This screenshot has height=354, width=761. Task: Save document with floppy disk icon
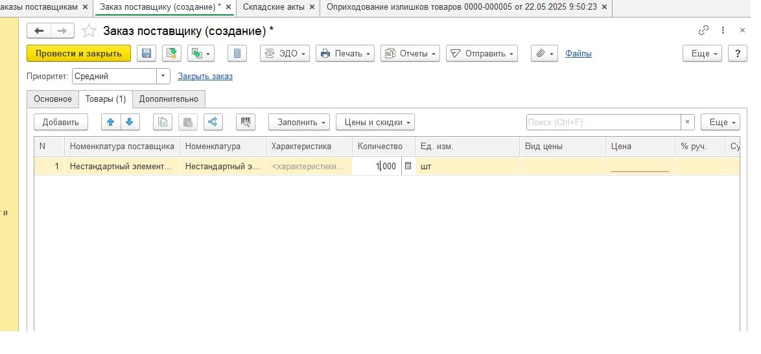point(146,53)
